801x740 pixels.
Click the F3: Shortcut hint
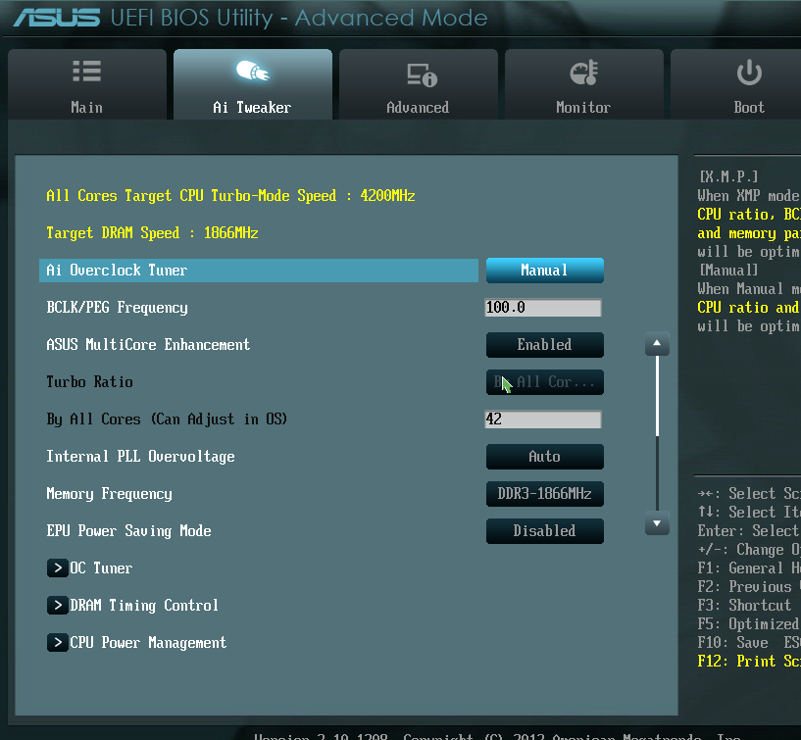pyautogui.click(x=744, y=605)
